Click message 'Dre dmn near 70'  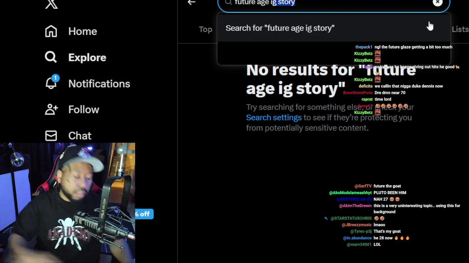click(x=390, y=93)
